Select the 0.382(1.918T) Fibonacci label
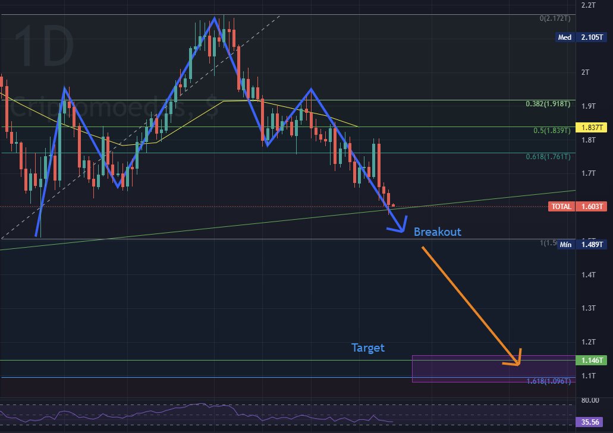This screenshot has height=433, width=613. tap(548, 104)
